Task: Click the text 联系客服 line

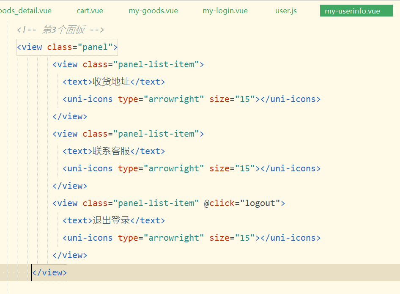Action: coord(114,151)
